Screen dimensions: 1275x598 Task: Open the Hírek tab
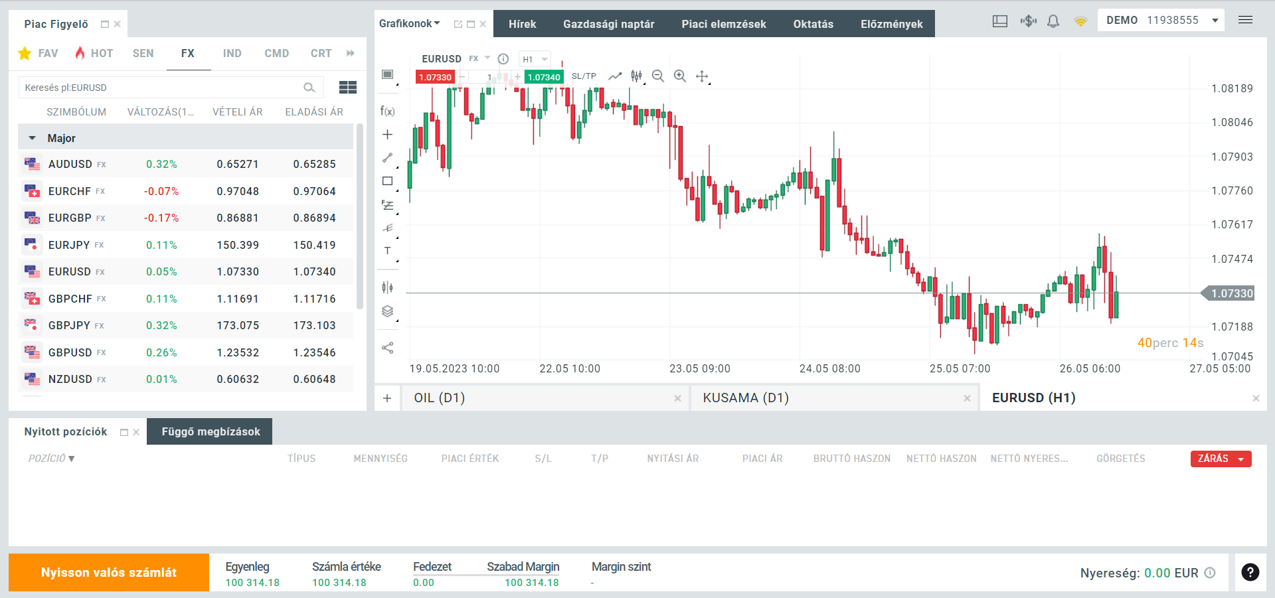[x=523, y=24]
